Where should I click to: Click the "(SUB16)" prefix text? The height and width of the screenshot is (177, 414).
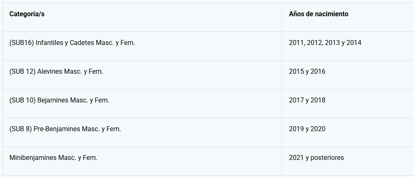22,43
